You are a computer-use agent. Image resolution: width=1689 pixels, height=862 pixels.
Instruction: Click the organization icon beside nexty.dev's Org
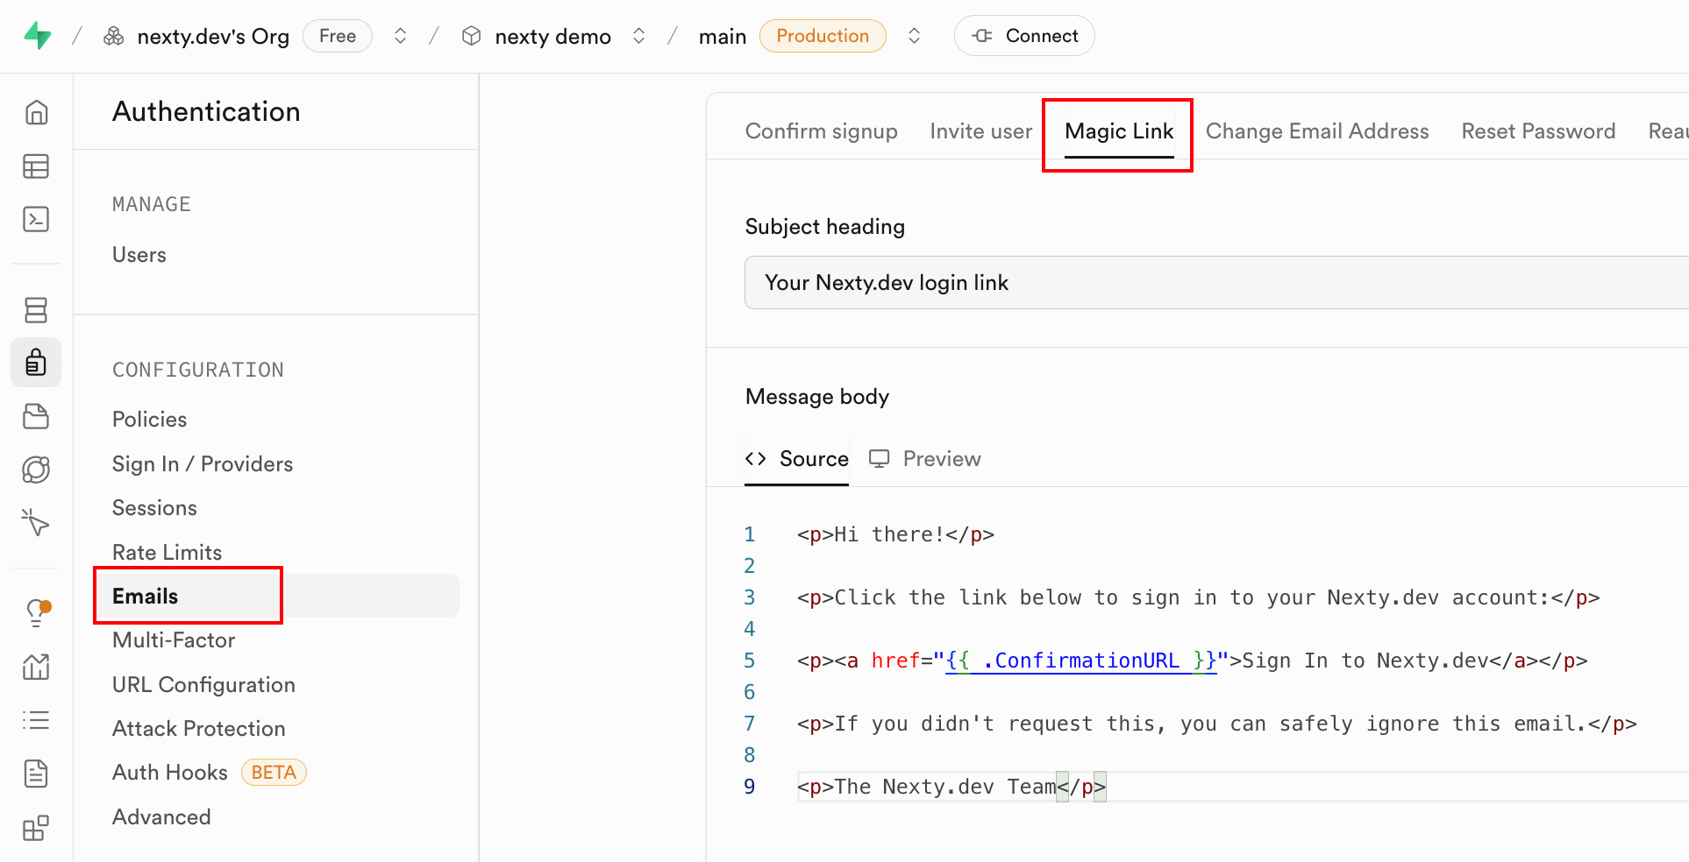[x=114, y=36]
